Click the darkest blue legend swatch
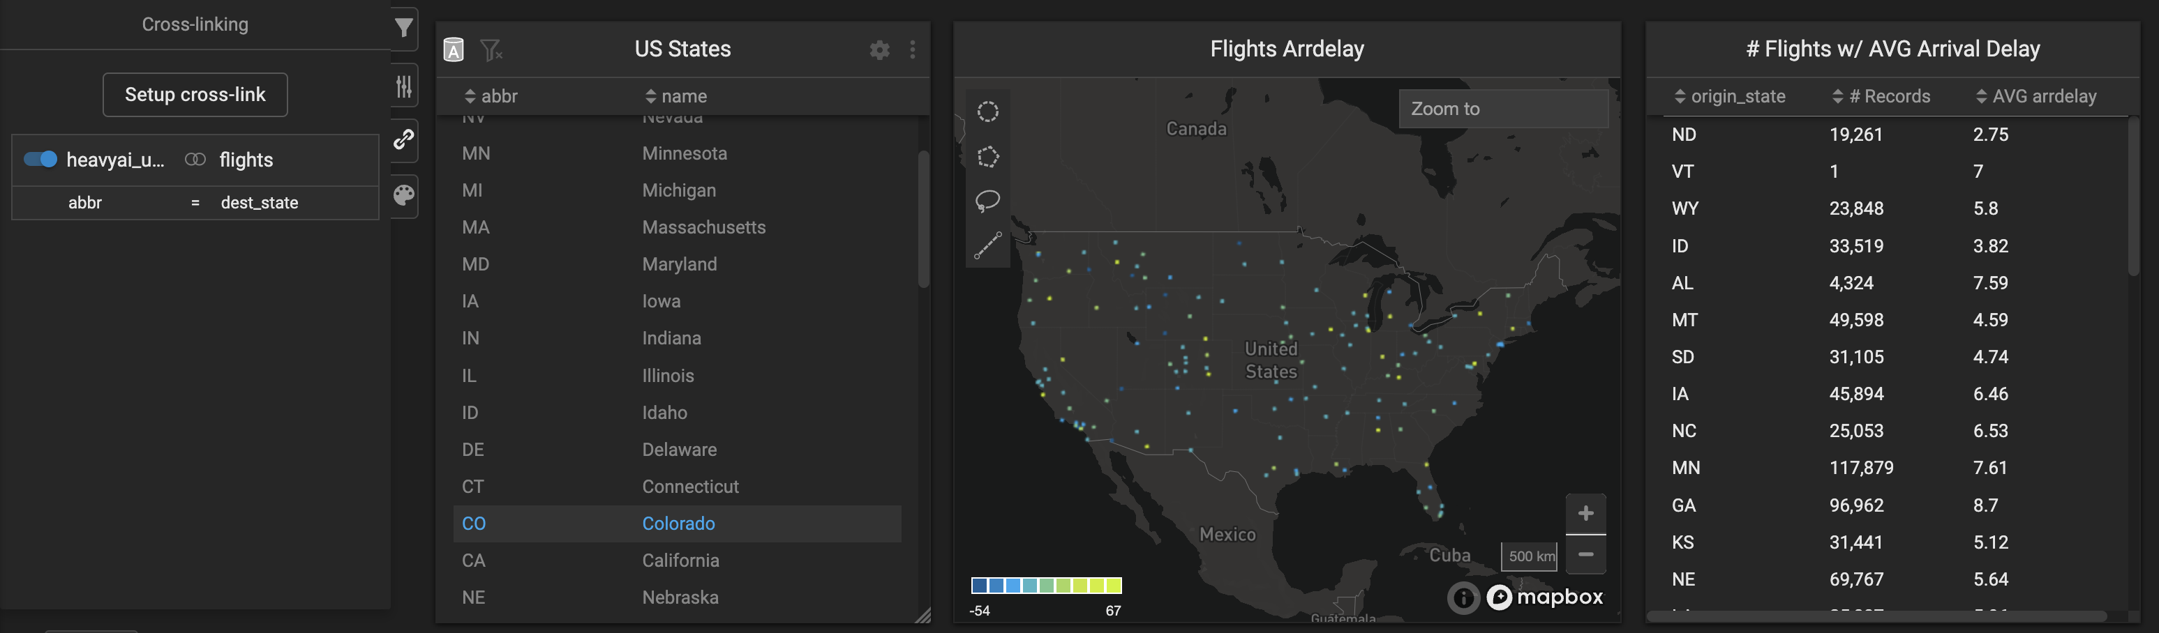 pyautogui.click(x=979, y=586)
